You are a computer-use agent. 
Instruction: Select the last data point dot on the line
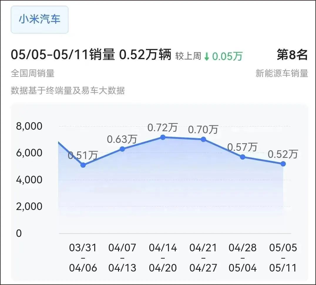283,164
